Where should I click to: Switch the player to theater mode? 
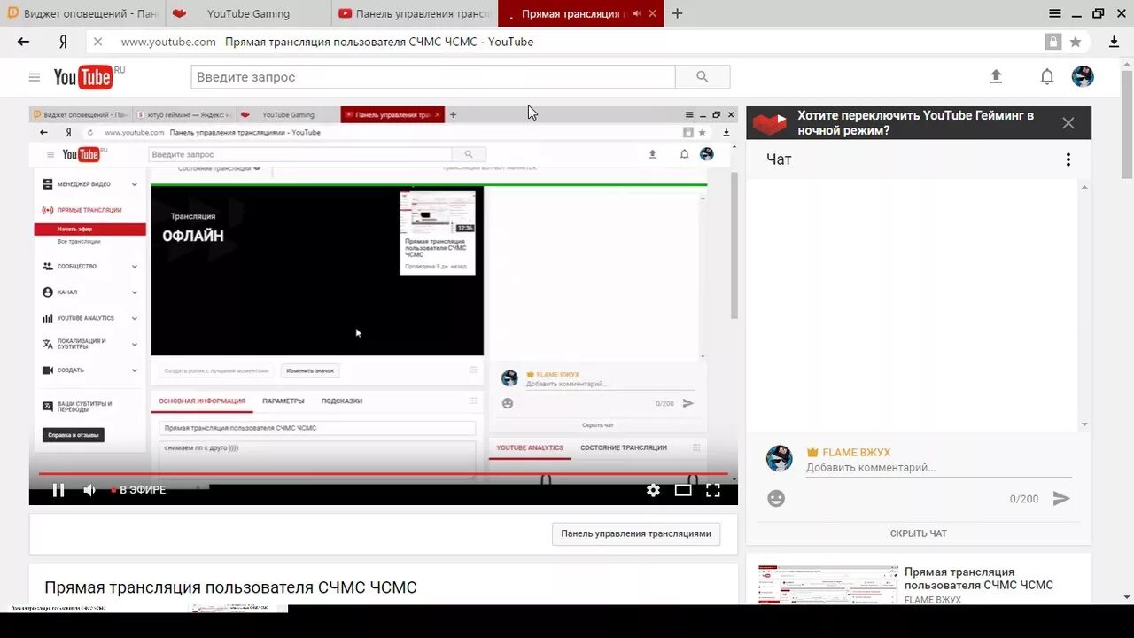pyautogui.click(x=683, y=490)
